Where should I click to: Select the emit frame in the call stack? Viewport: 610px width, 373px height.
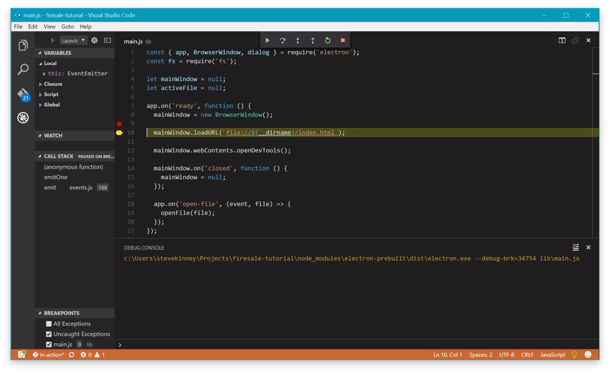click(50, 187)
